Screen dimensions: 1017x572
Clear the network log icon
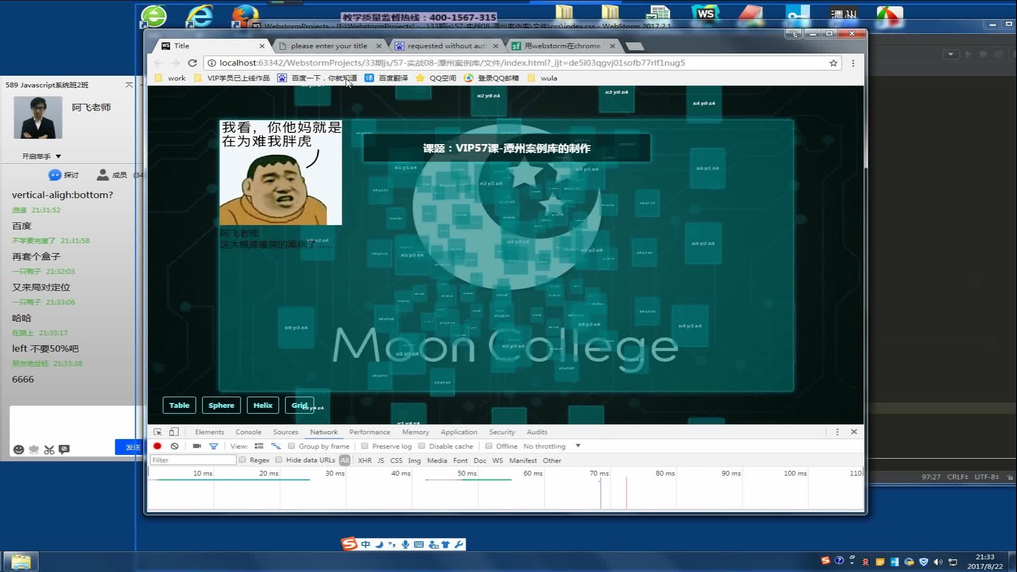pos(174,446)
